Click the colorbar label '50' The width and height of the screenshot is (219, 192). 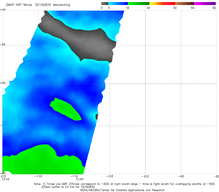point(175,8)
